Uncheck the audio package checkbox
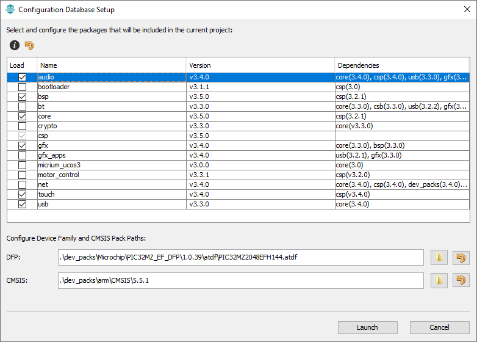 tap(23, 77)
